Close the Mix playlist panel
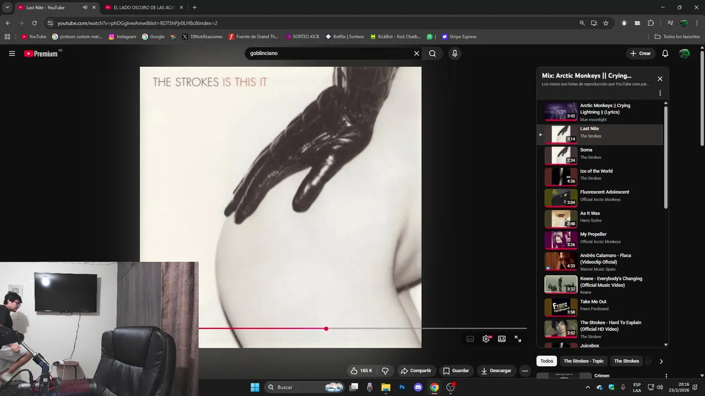Screen dimensions: 705x396 660,79
